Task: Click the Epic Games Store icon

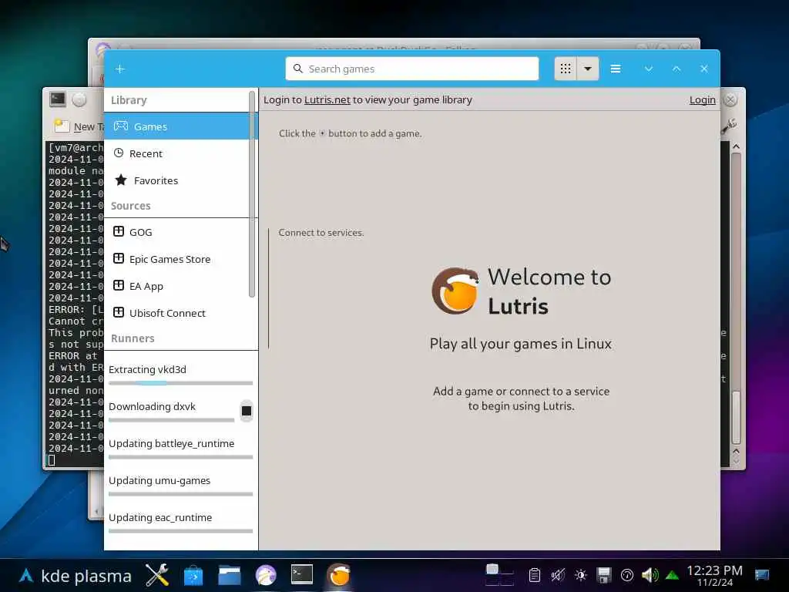Action: pos(119,259)
